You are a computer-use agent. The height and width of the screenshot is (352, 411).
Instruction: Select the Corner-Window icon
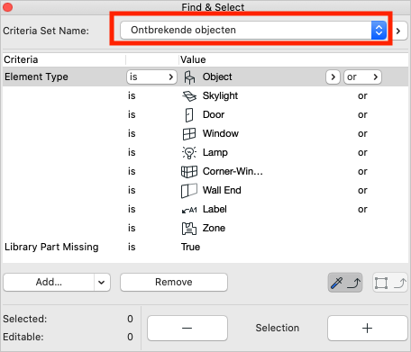coord(189,172)
